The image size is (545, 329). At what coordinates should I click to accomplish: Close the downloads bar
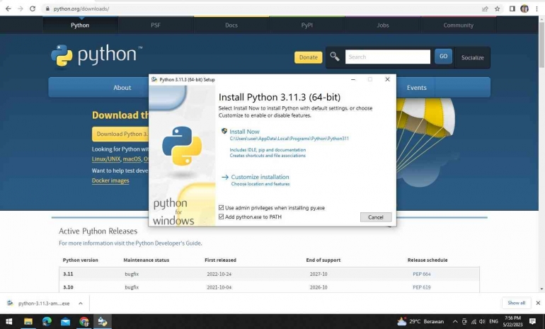(x=538, y=303)
